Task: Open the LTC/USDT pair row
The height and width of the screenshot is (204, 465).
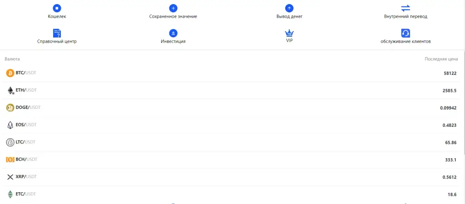Action: 232,142
